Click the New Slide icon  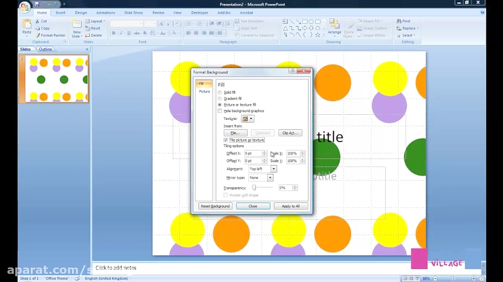(x=77, y=25)
